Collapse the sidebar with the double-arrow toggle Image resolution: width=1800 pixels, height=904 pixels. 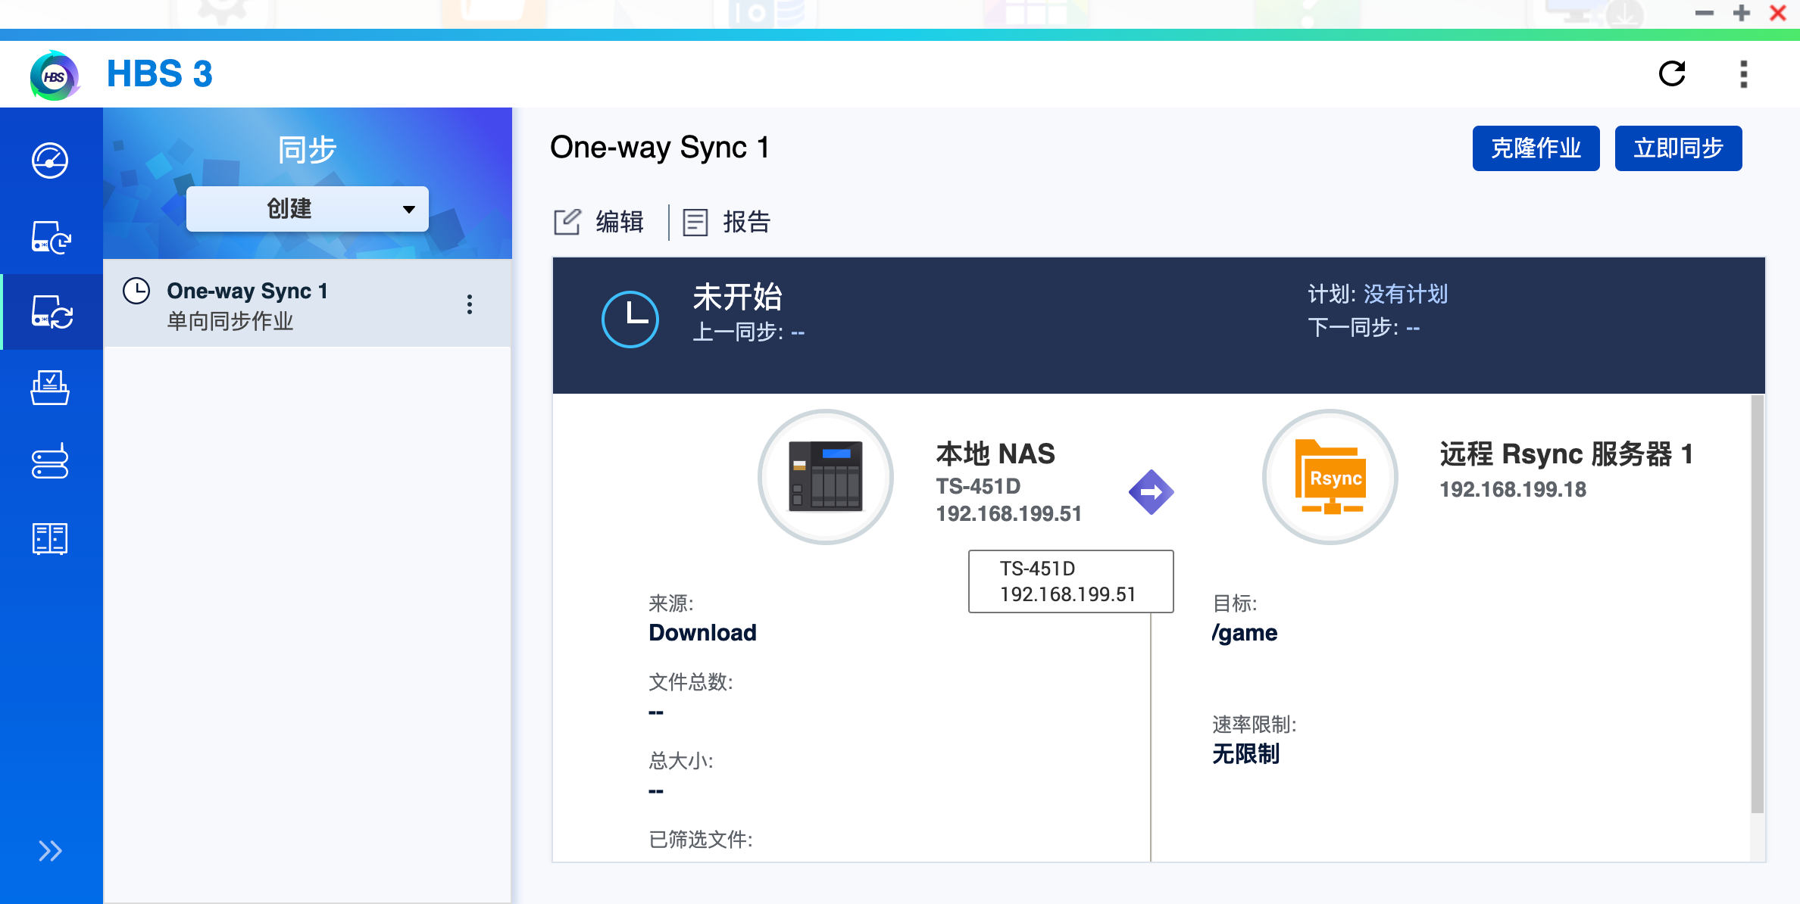click(50, 850)
